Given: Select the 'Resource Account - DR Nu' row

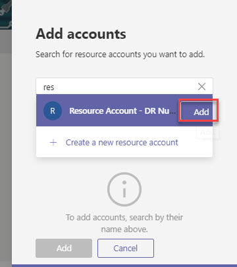Looking at the screenshot, I should coord(124,110).
